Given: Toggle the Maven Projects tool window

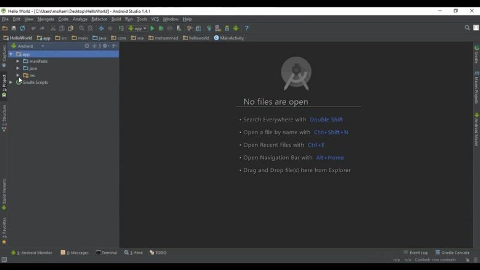Looking at the screenshot, I should coord(476,88).
